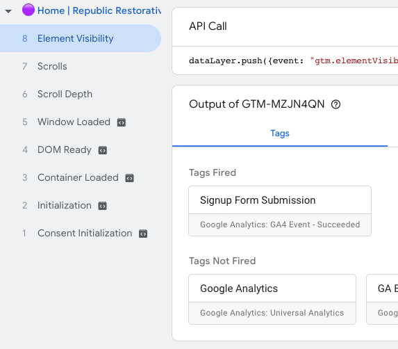This screenshot has width=398, height=349.
Task: Open the Home | Republic Restorative page link
Action: 99,10
